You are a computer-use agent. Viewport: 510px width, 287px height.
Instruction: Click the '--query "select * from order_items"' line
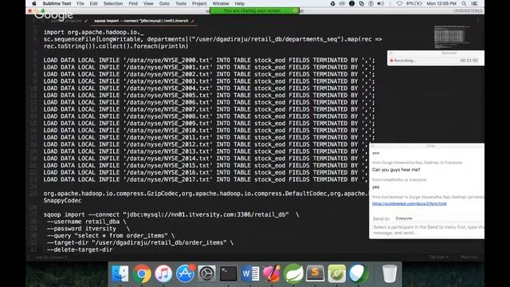(x=111, y=236)
